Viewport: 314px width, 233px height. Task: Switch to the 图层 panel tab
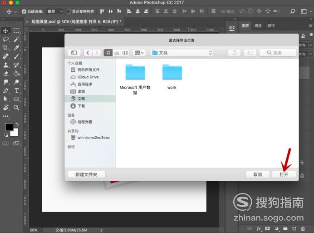pos(245,26)
